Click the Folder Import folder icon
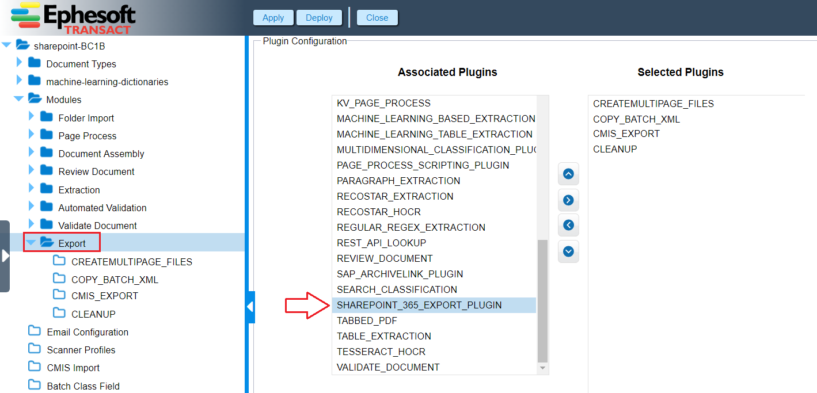Screen dimensions: 817x393 (47, 117)
